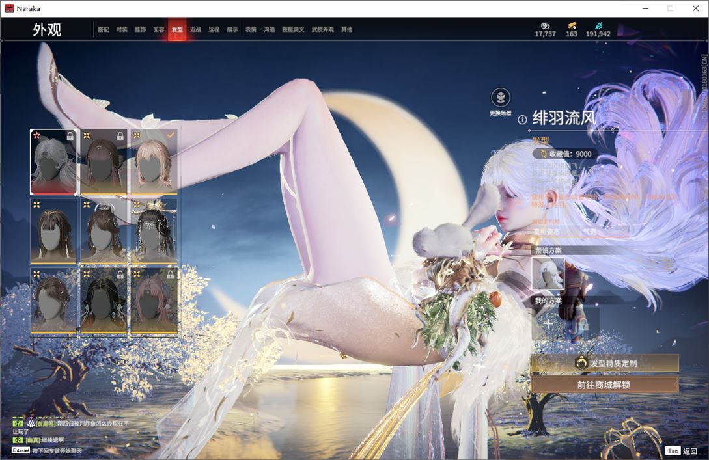The image size is (709, 460).
Task: Select the equipped blonde braided hairstyle
Action: tap(154, 162)
